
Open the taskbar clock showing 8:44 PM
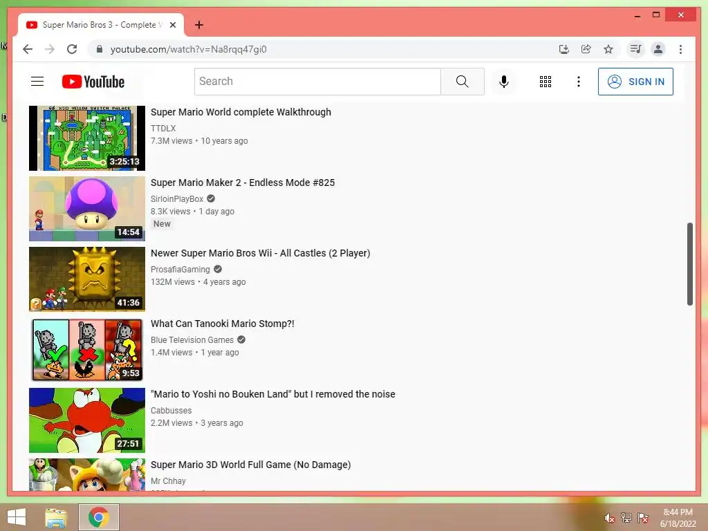point(678,517)
